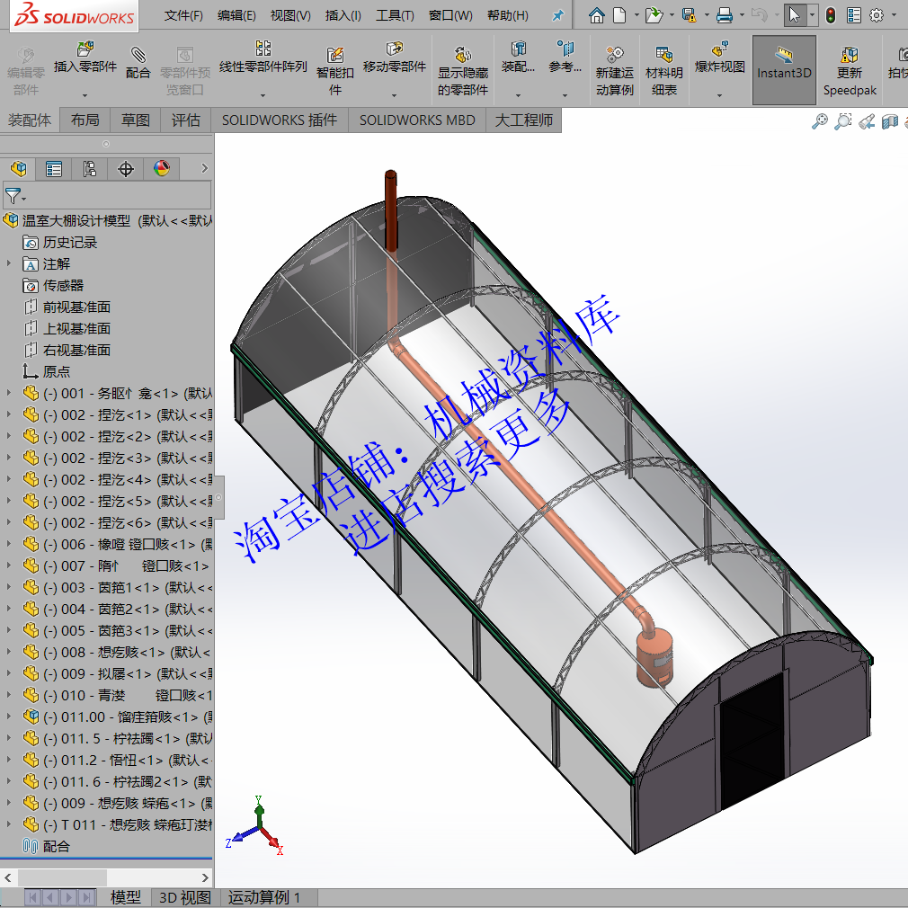908x908 pixels.
Task: Select the 模型 bottom tab
Action: pyautogui.click(x=126, y=897)
